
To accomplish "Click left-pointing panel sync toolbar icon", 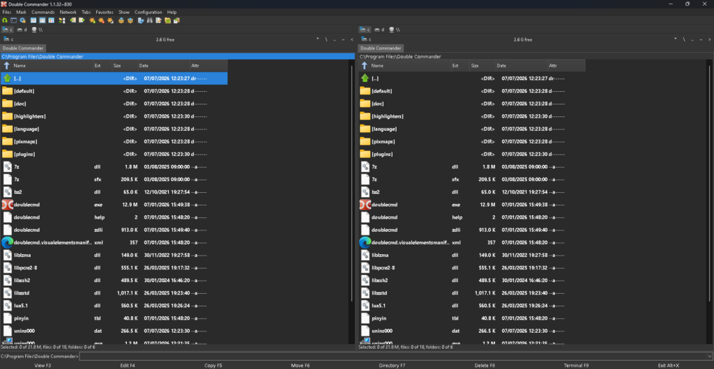I will (x=73, y=20).
